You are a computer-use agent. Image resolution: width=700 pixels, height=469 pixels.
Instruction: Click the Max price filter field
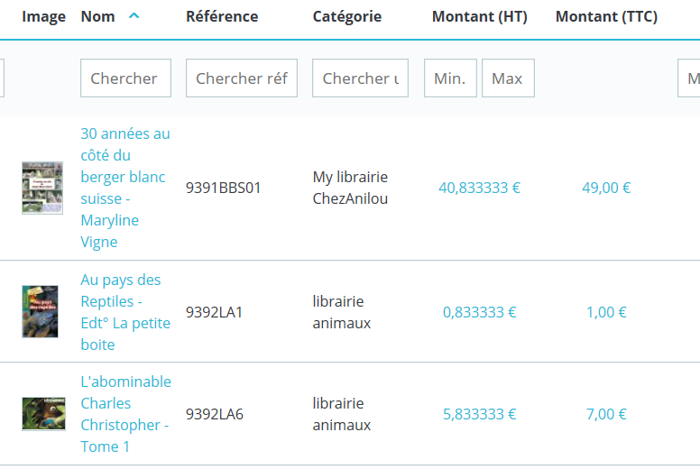[508, 78]
